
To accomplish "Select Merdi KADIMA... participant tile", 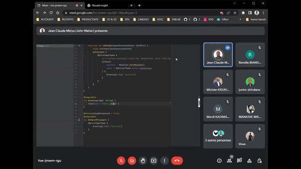I will 218,109.
